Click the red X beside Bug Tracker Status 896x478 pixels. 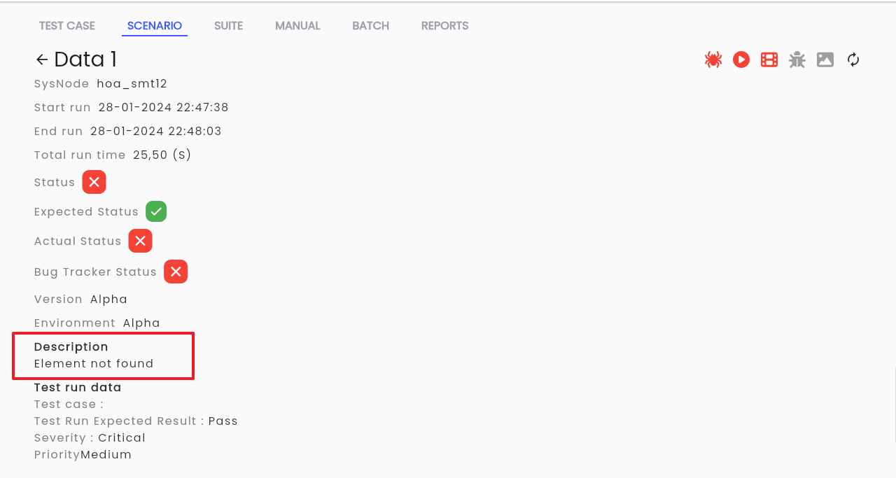[176, 272]
